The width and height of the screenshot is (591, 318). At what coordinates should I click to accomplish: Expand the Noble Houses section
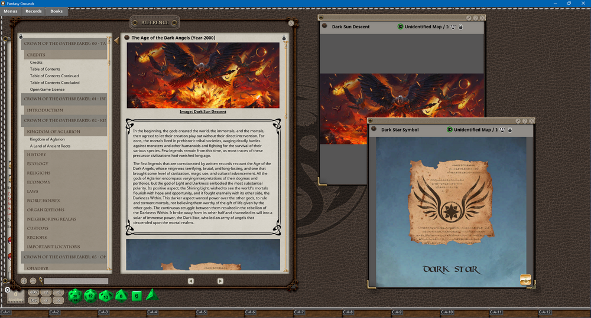tap(43, 201)
